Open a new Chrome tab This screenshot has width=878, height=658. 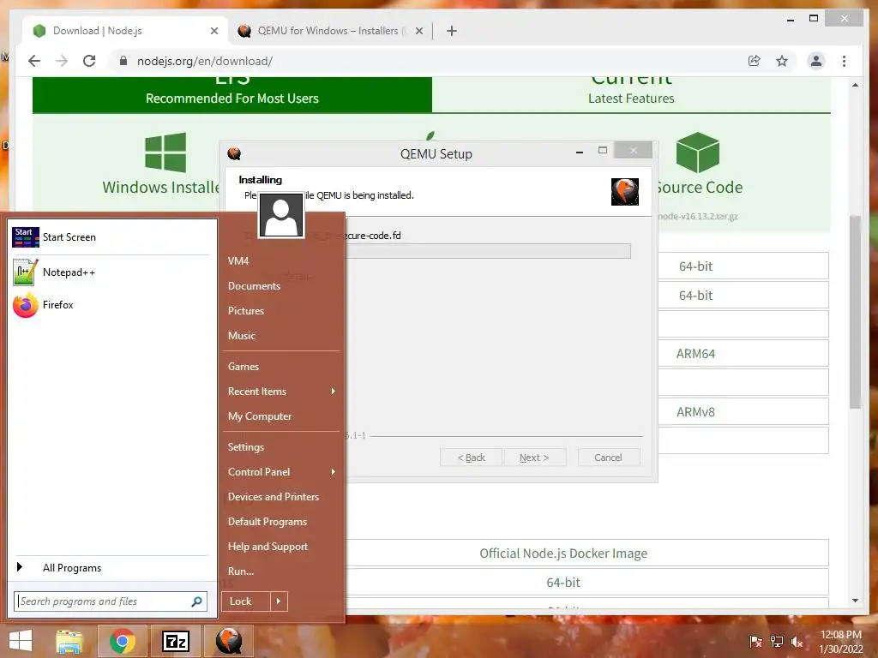(x=451, y=31)
